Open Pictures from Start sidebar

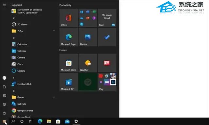coord(4,96)
